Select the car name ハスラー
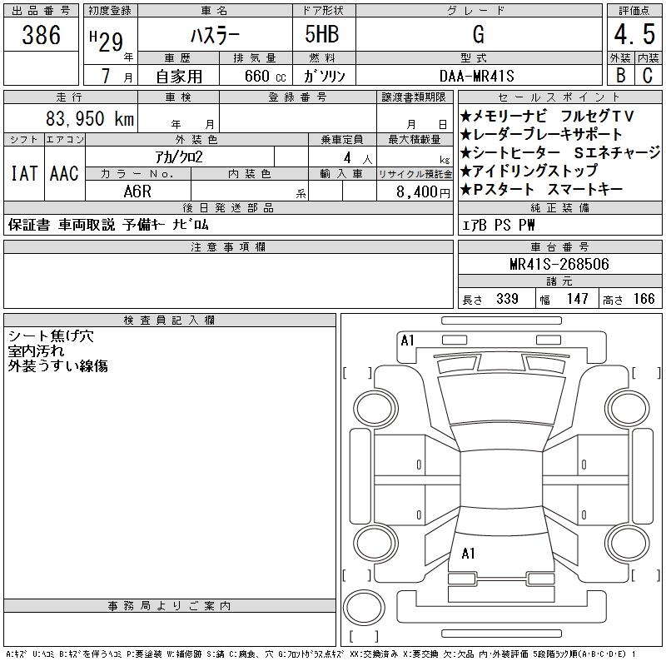This screenshot has height=666, width=666. click(x=215, y=36)
